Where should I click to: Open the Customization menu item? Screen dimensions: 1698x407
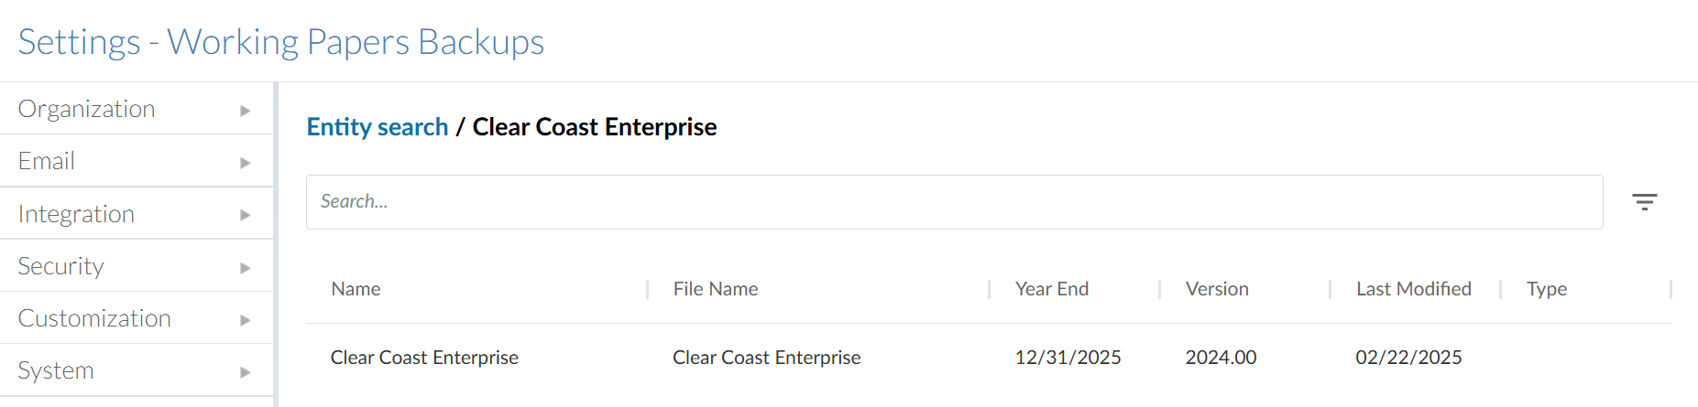[94, 318]
